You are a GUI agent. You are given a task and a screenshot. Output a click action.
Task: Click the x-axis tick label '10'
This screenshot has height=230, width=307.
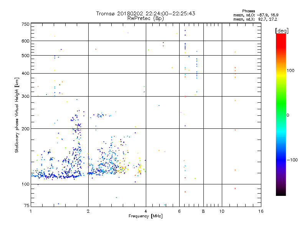[x=222, y=211]
